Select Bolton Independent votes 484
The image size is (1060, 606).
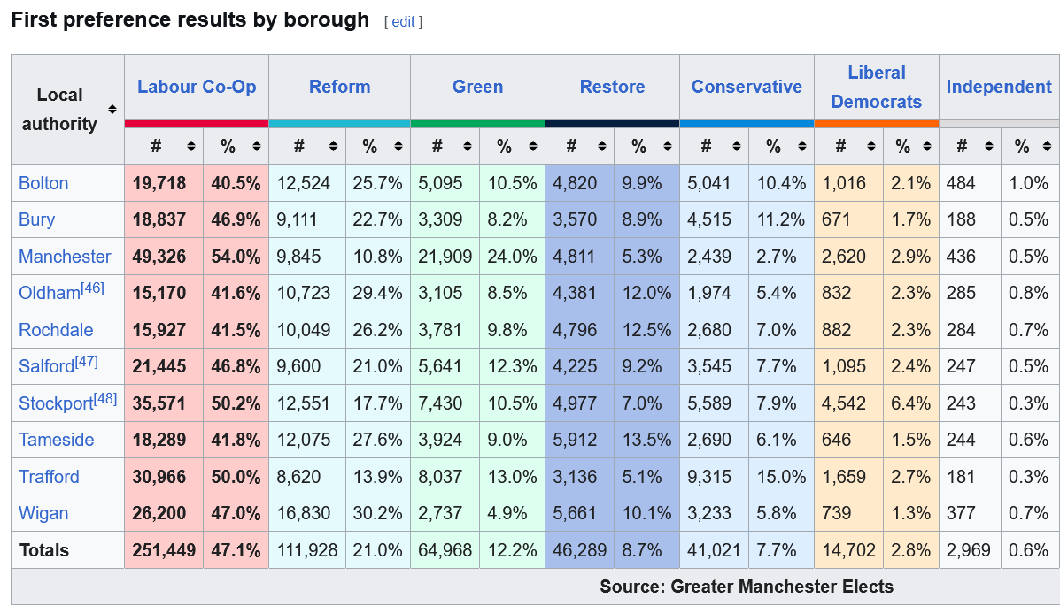(x=961, y=183)
